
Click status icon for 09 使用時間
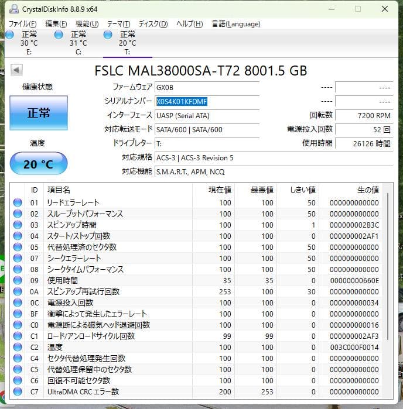click(18, 280)
